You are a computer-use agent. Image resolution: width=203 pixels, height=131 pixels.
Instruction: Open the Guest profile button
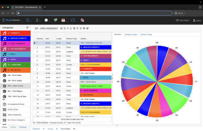click(x=179, y=13)
